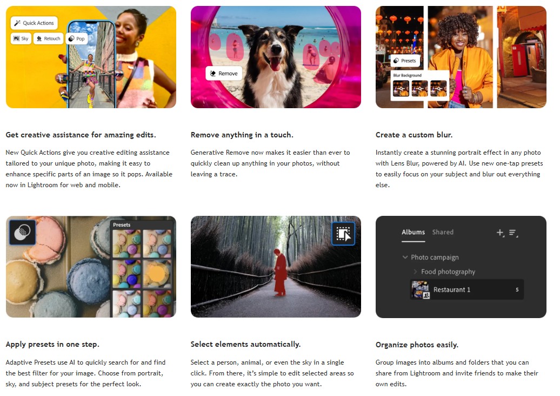Switch to the Shared tab

[443, 232]
